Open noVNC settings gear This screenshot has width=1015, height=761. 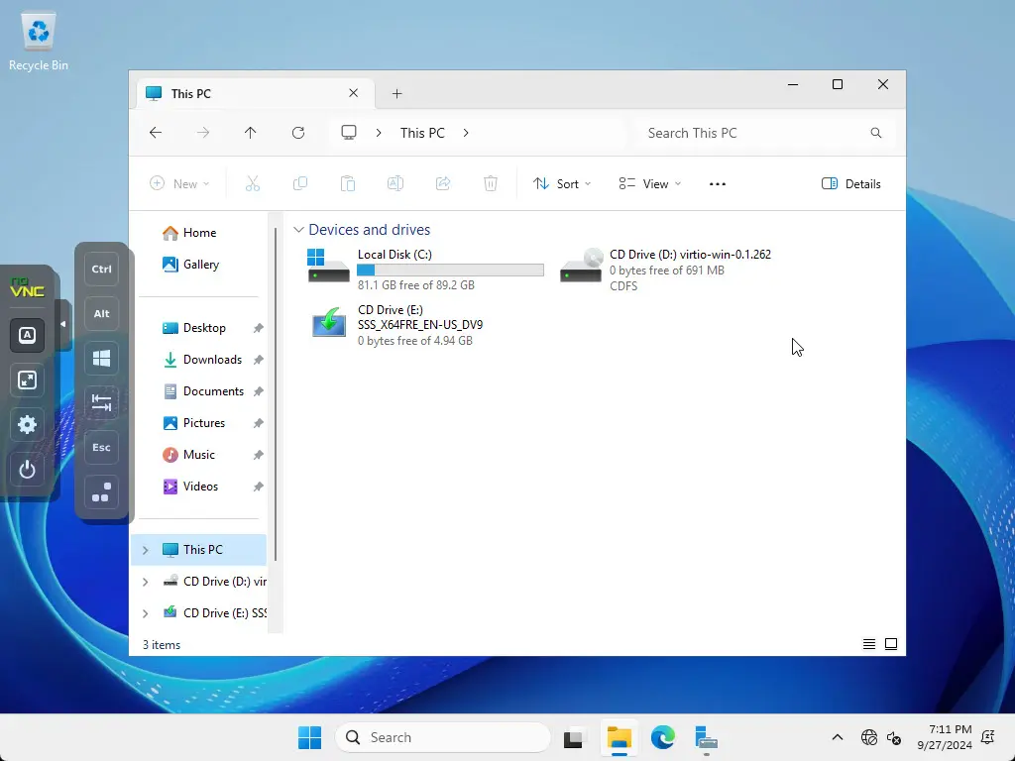tap(28, 425)
